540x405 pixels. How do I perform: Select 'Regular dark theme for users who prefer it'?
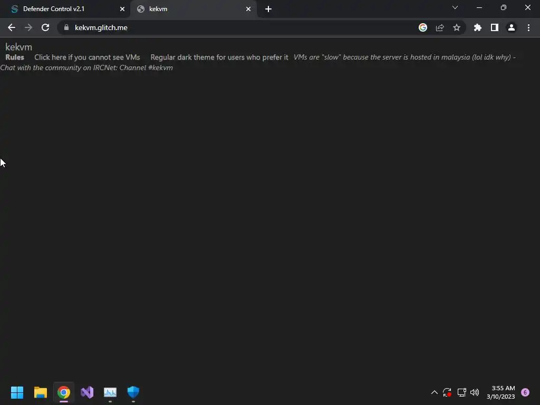[219, 57]
